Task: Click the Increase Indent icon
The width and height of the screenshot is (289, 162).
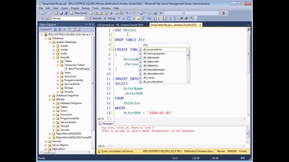Action: pyautogui.click(x=186, y=18)
